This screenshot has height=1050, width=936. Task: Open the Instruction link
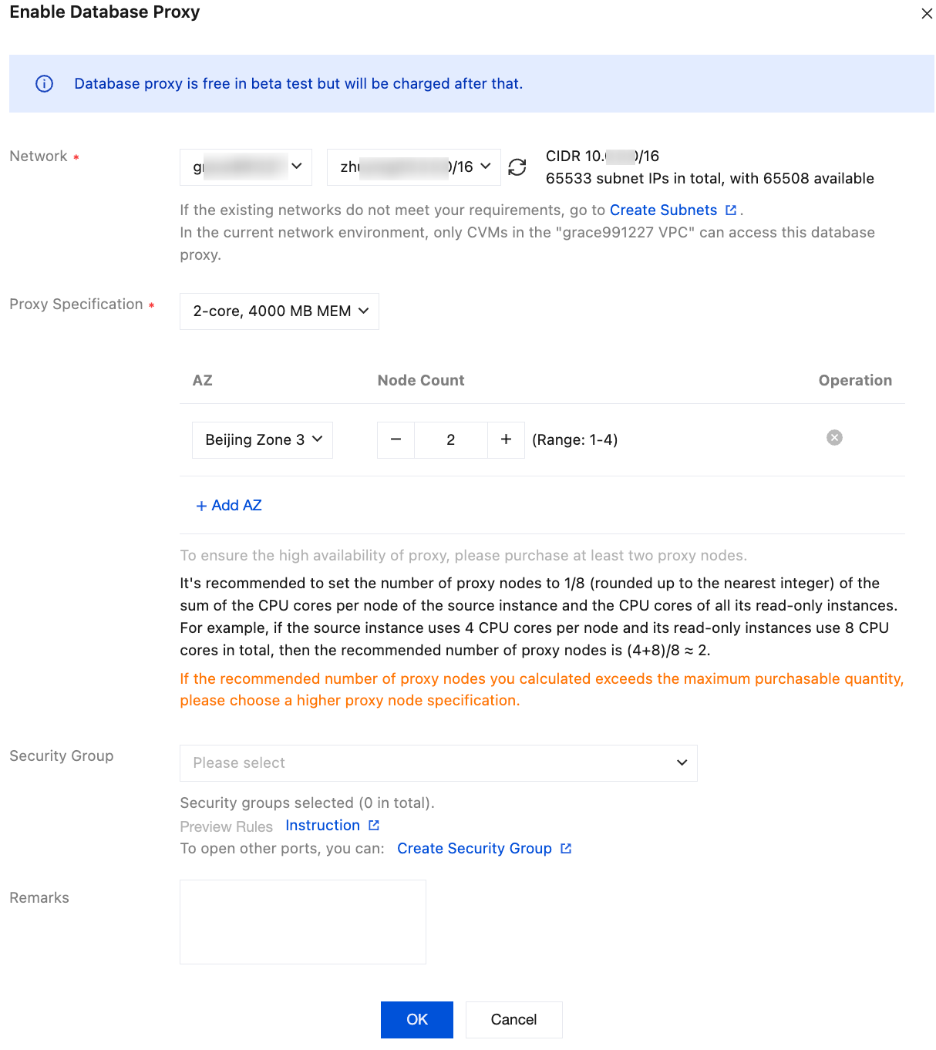click(322, 826)
